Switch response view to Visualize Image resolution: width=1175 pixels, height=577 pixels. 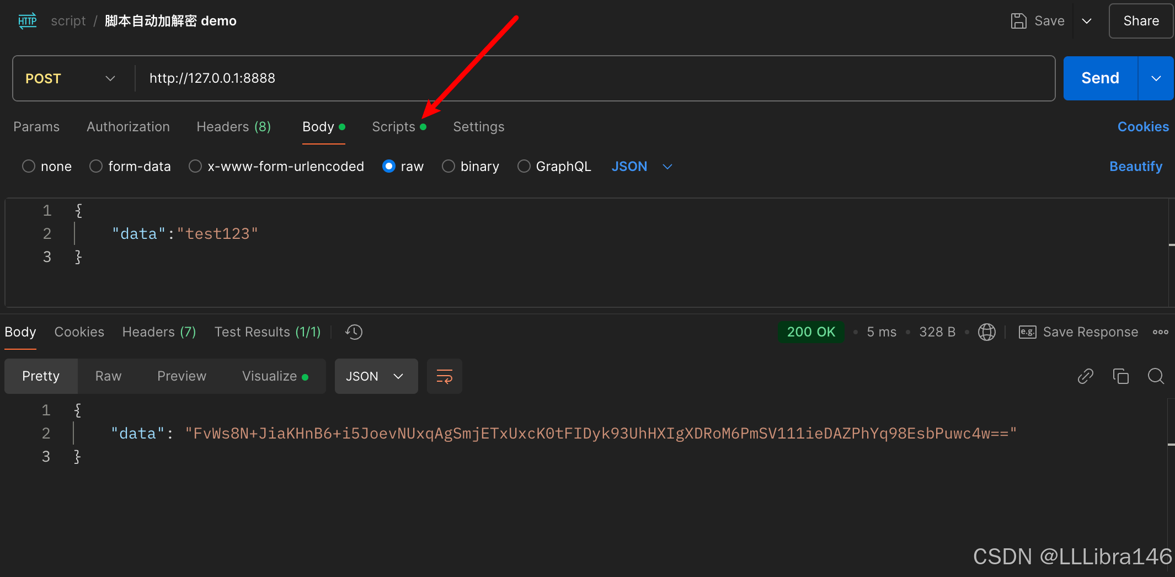coord(275,376)
